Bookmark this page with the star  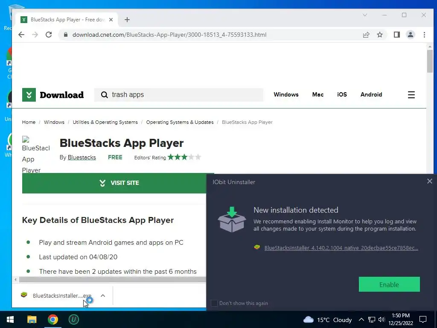point(379,35)
